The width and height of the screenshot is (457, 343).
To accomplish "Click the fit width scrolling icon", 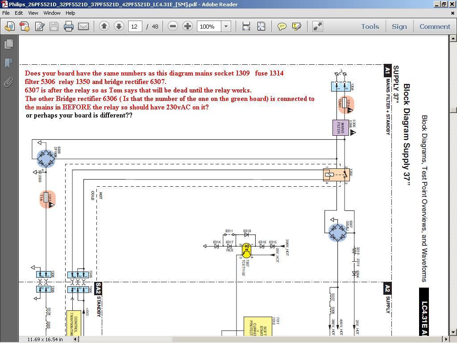I will 246,26.
